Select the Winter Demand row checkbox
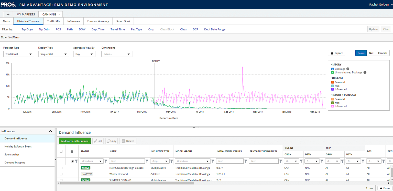 click(61, 174)
